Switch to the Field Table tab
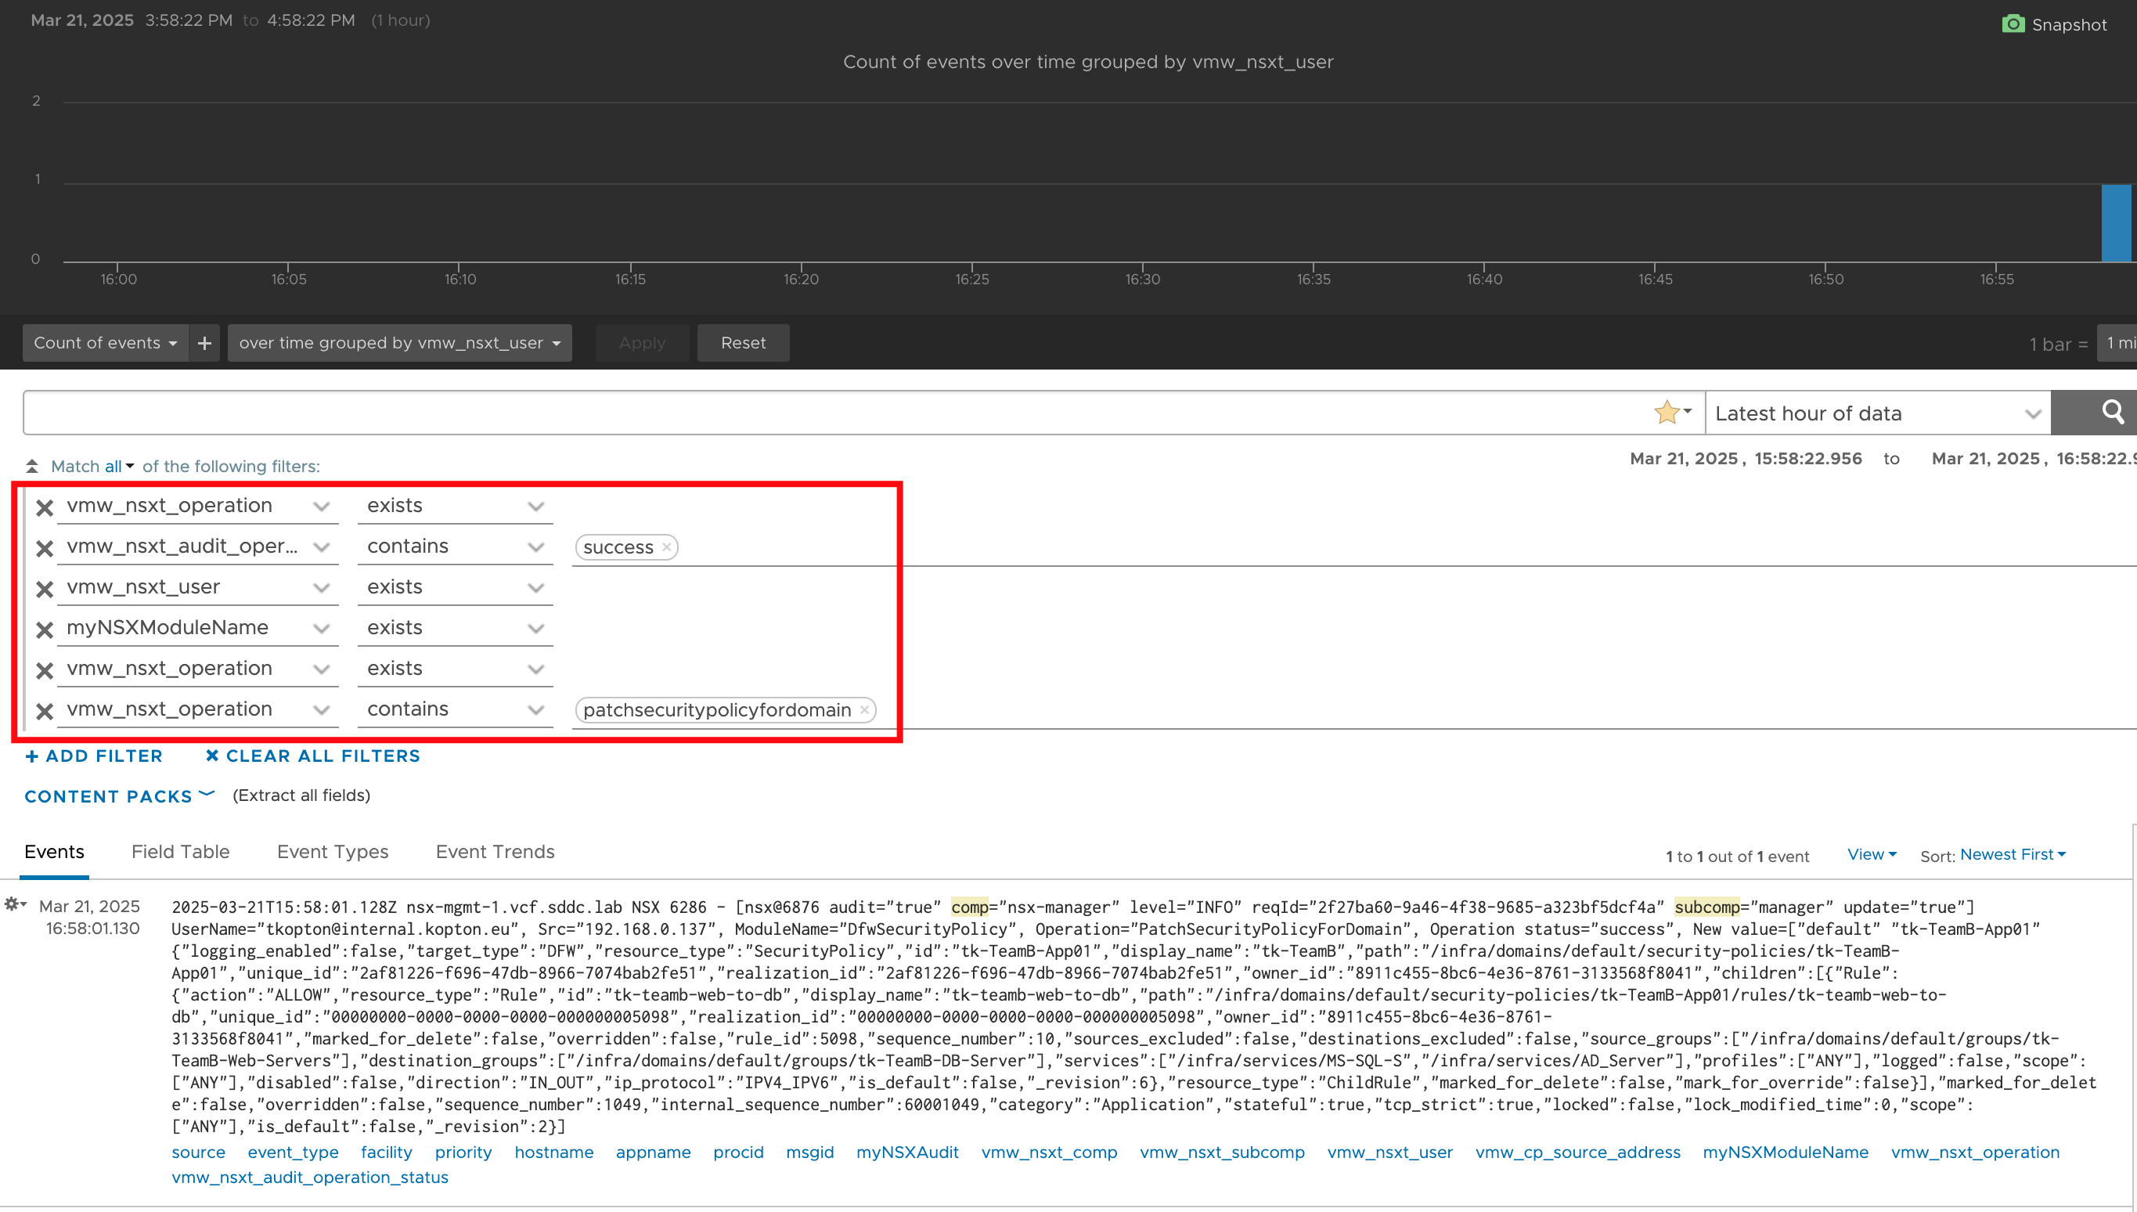 click(x=181, y=852)
